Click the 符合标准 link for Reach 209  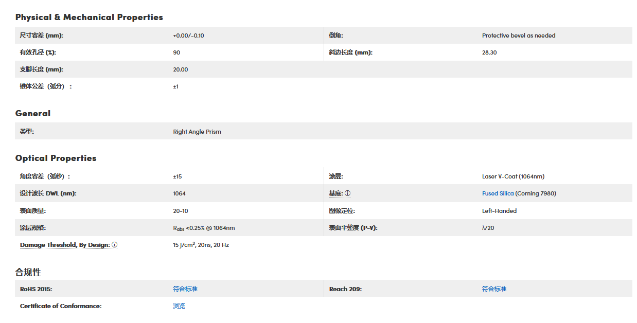tap(494, 289)
